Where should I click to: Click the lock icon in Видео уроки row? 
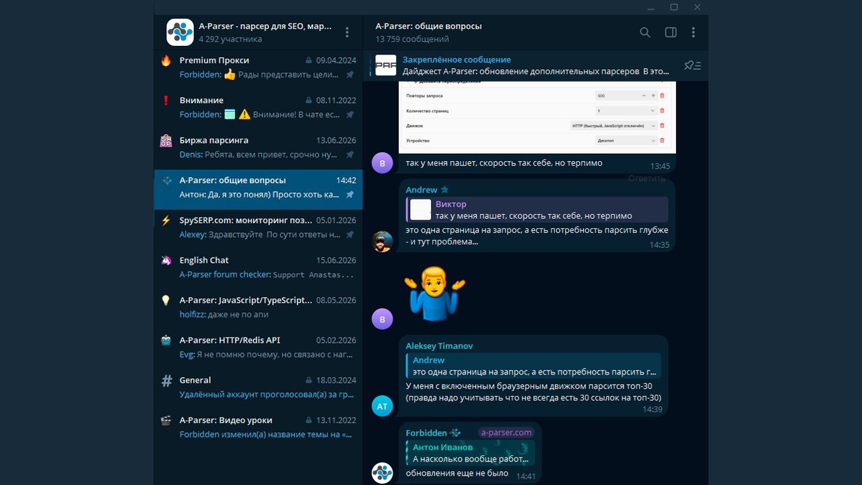pos(308,420)
